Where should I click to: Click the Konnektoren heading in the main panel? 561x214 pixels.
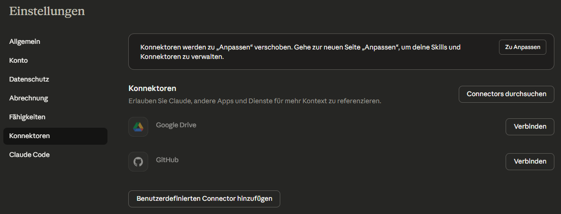coord(152,88)
